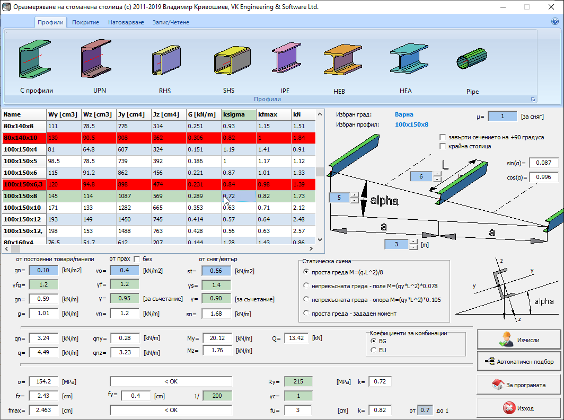Open the Запис/Четене tab
This screenshot has width=564, height=420.
coord(171,22)
